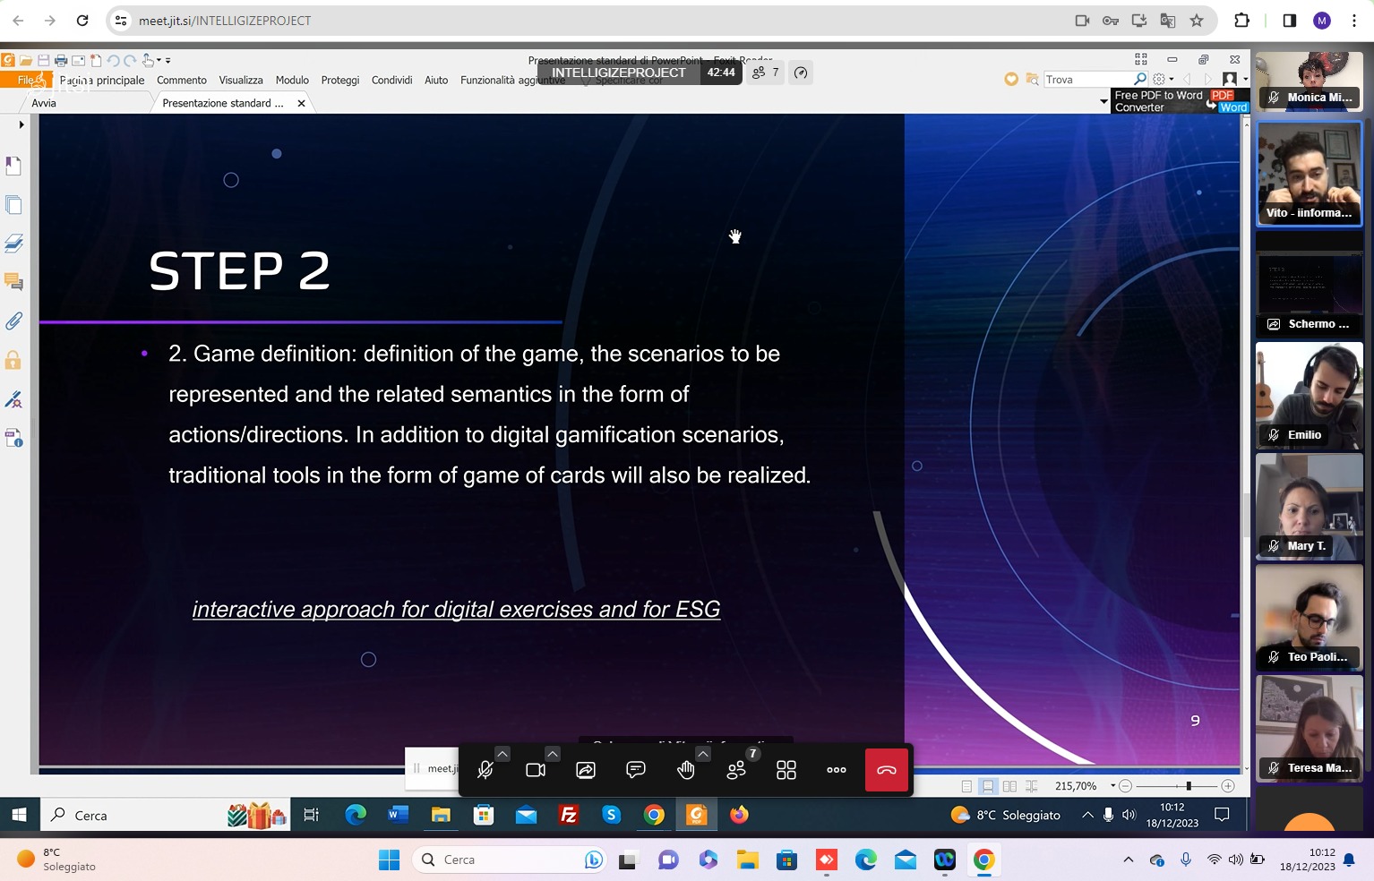Bookmark this page with the Chrome star
The image size is (1374, 881).
click(x=1197, y=21)
